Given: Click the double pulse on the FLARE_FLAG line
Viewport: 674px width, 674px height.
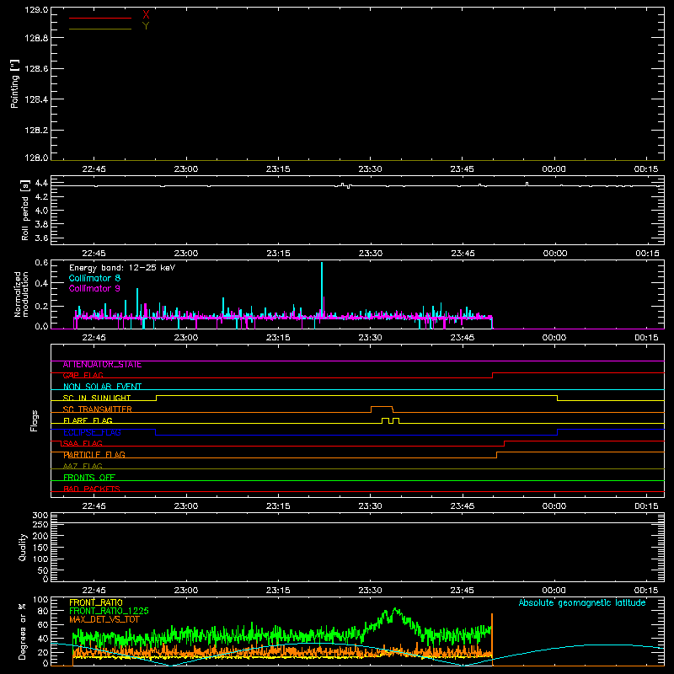Looking at the screenshot, I should pos(390,420).
